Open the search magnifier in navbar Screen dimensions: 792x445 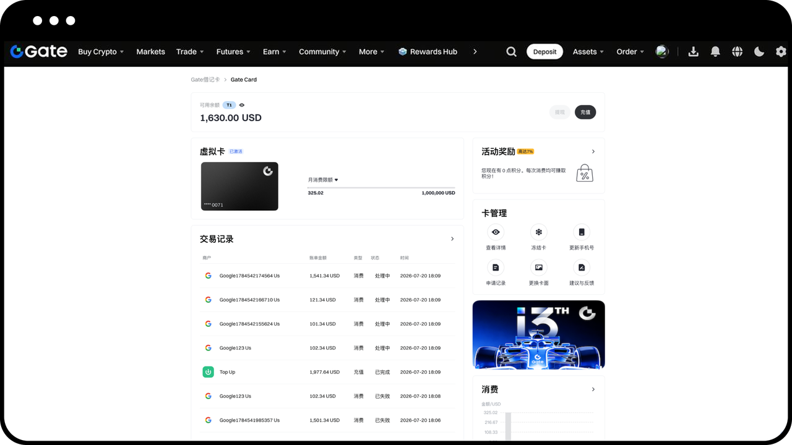[511, 52]
